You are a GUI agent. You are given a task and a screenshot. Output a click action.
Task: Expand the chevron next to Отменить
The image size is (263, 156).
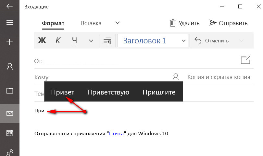pyautogui.click(x=241, y=41)
